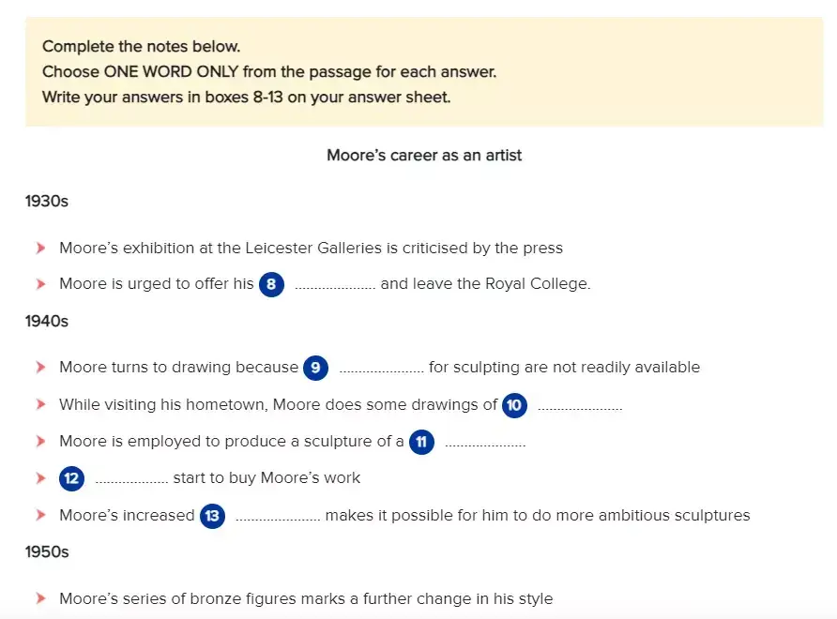
Task: Click the 'Moore's career as an artist' title
Action: [x=424, y=156]
